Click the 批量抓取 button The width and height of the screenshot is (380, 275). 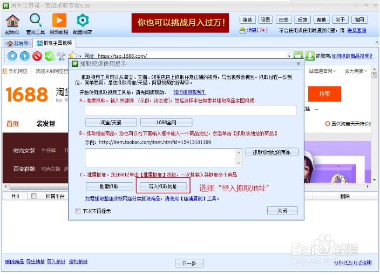tap(109, 186)
